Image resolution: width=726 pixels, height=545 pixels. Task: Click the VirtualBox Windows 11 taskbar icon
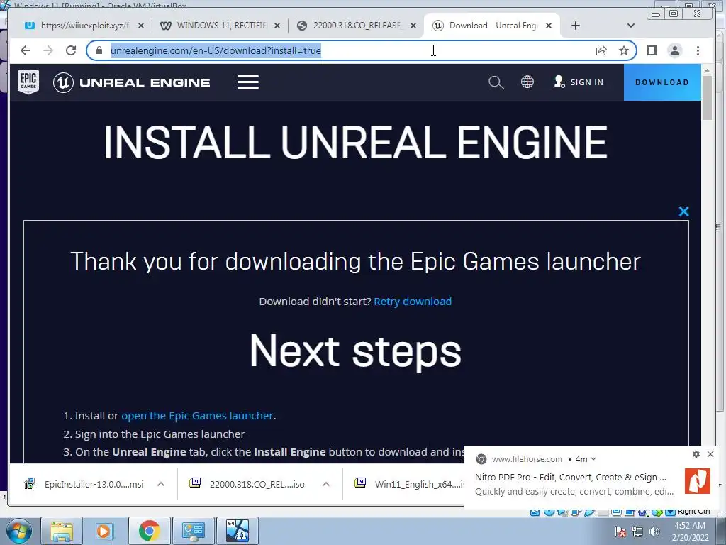(237, 531)
